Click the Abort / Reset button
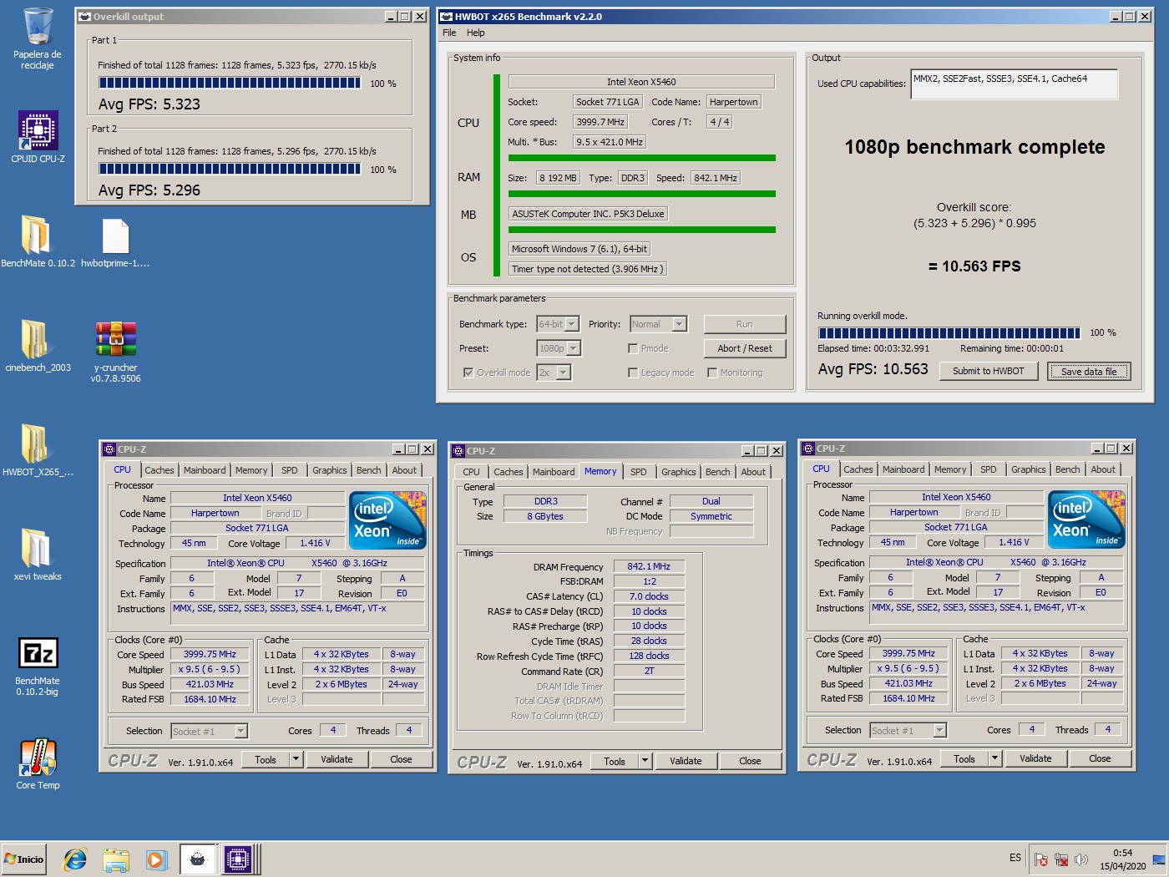Screen dimensions: 1169x877 745,348
